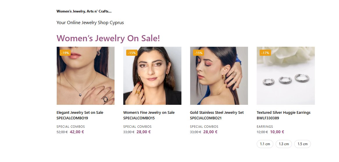Click the Women's Jewelry On Sale! heading
This screenshot has width=339, height=162.
pyautogui.click(x=108, y=38)
